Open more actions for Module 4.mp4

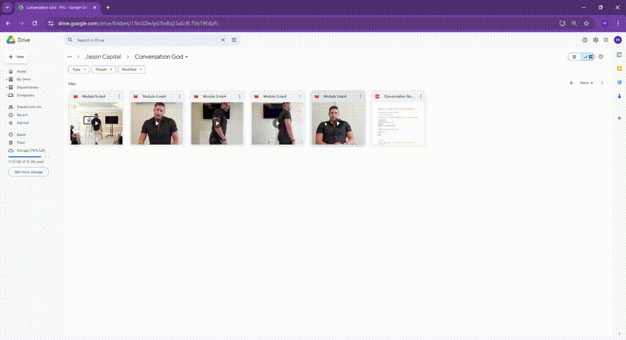point(180,96)
